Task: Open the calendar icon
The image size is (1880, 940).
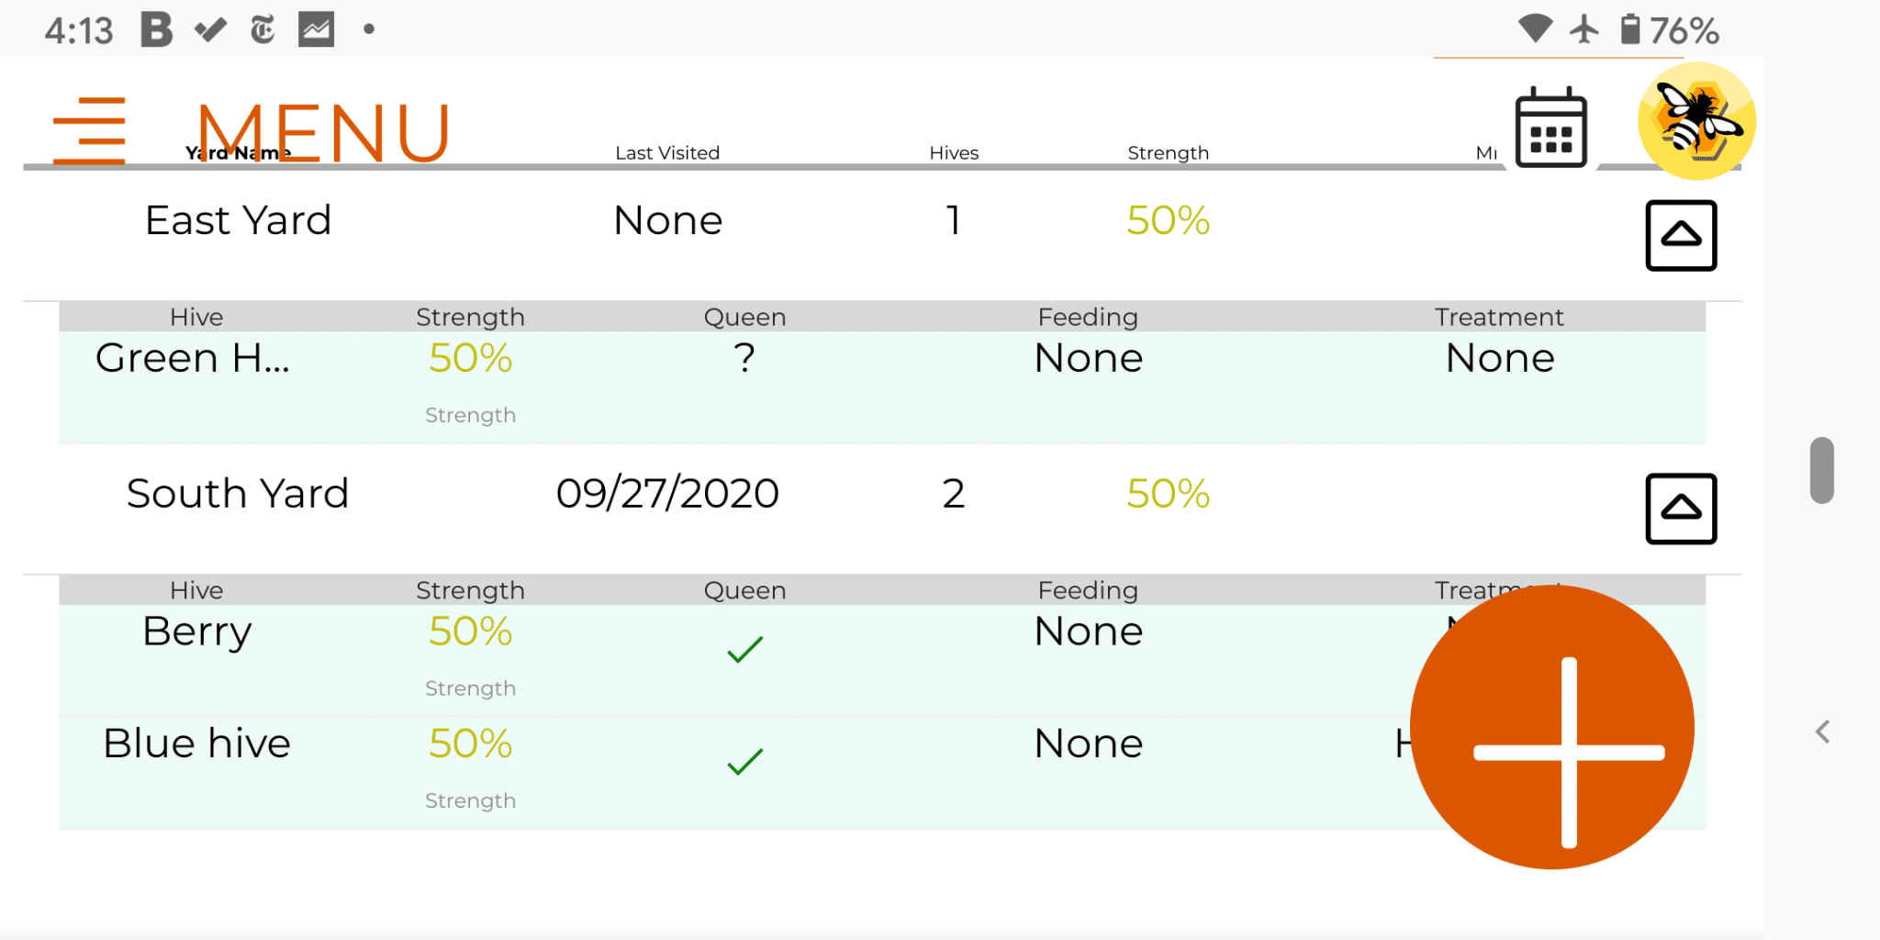Action: 1550,128
